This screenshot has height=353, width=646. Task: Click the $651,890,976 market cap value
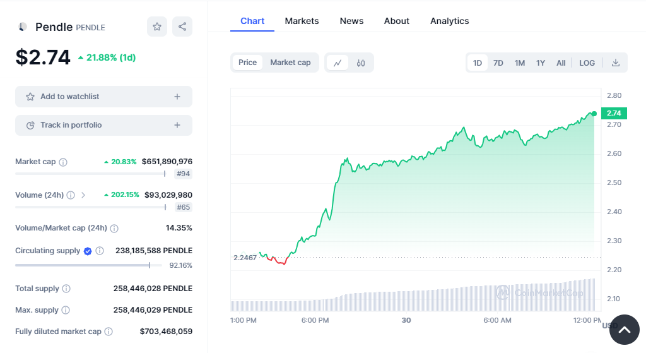coord(167,162)
